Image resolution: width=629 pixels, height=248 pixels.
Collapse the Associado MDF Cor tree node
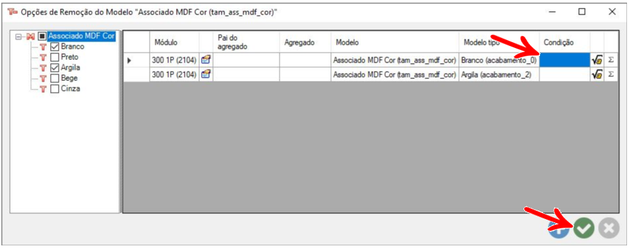click(18, 36)
